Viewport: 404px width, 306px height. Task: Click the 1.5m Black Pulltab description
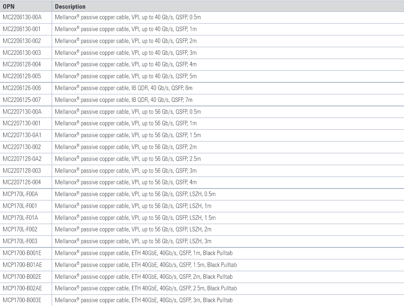pos(146,265)
